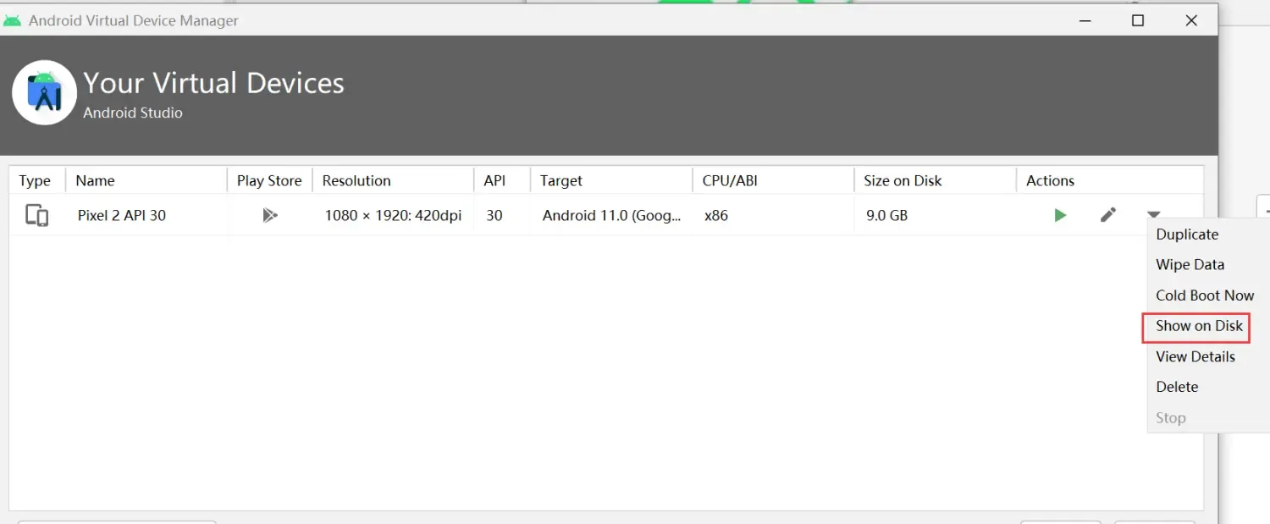Select Wipe Data for the emulator
The image size is (1270, 524).
pyautogui.click(x=1190, y=264)
